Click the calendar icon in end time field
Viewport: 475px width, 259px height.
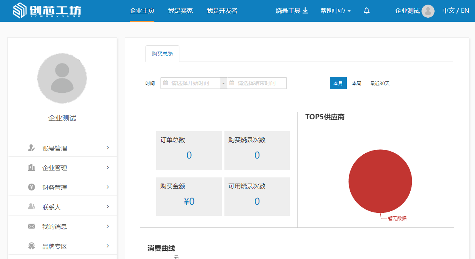[232, 83]
